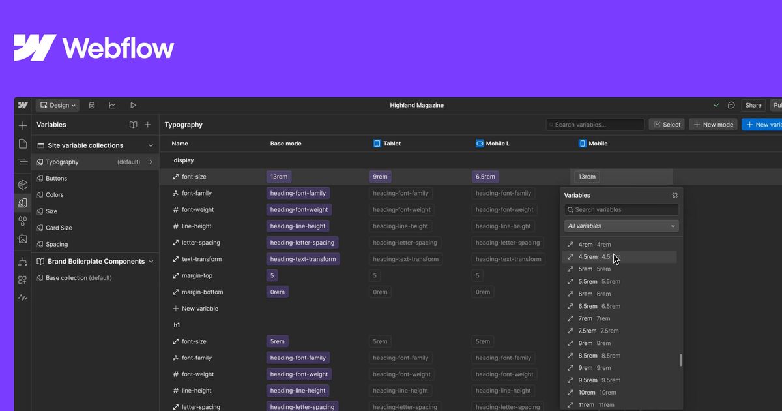Open the Navigator panel icon in sidebar
This screenshot has height=411, width=782.
(23, 161)
